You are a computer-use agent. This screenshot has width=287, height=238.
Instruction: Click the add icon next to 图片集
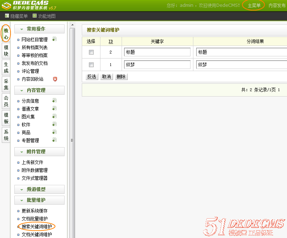pos(55,116)
